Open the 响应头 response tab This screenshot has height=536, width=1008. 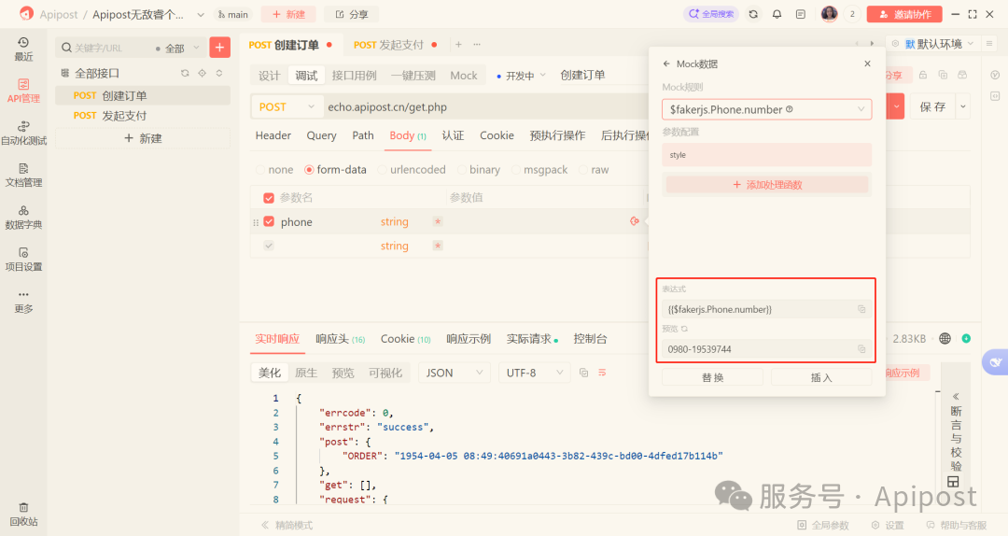tap(340, 338)
